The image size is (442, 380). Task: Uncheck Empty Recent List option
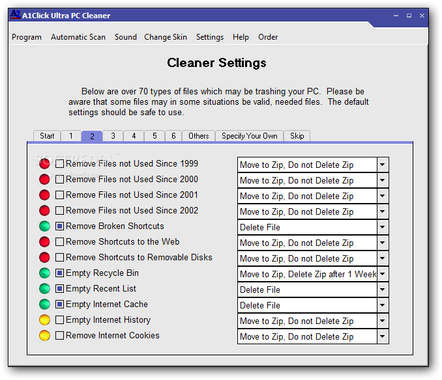click(59, 289)
